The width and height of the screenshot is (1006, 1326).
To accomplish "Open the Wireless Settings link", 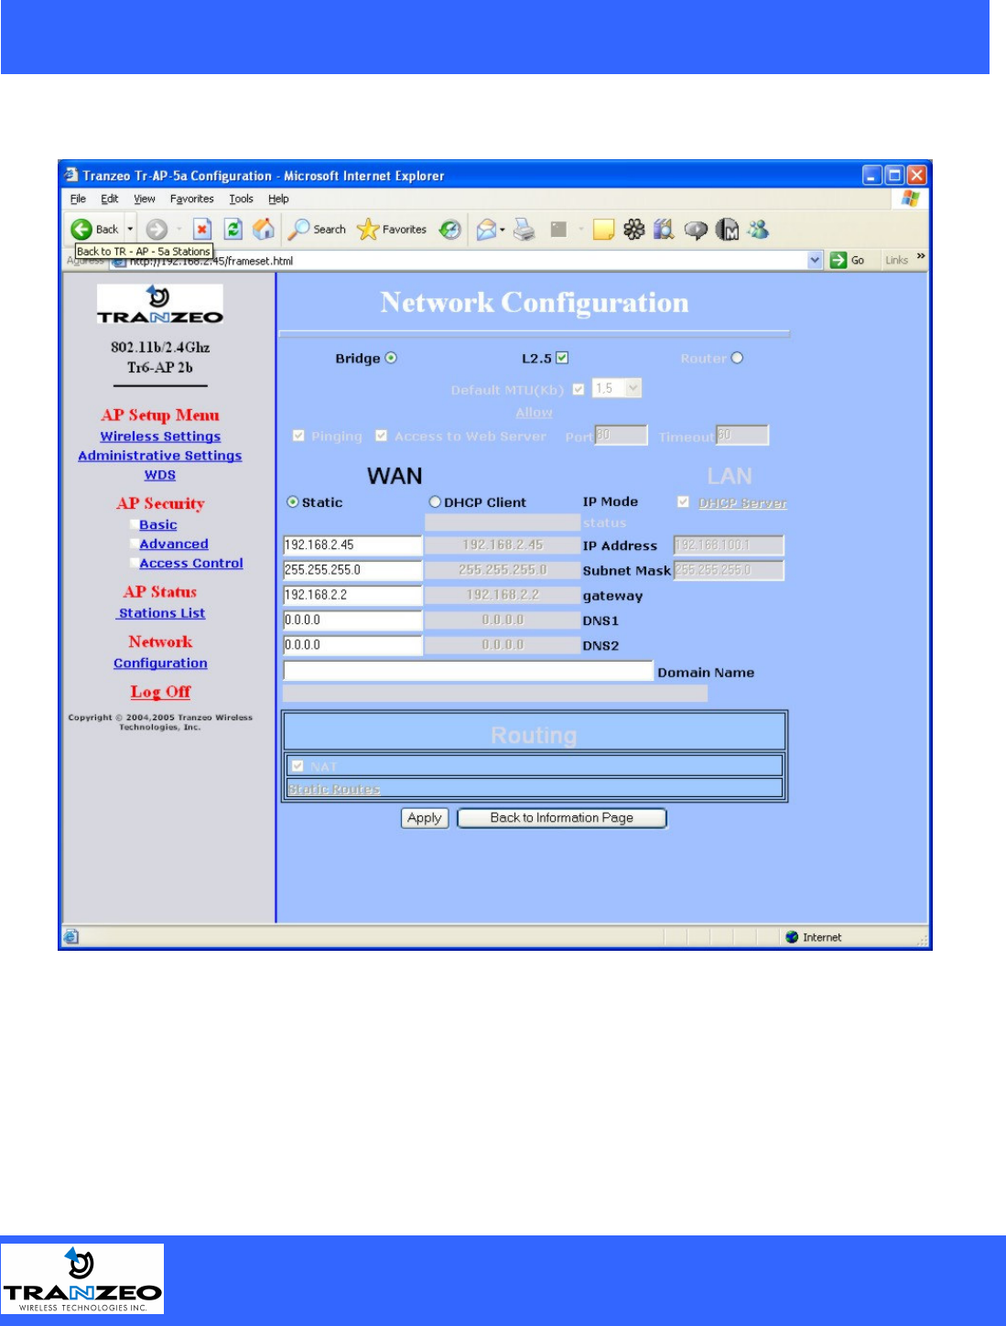I will pyautogui.click(x=160, y=437).
